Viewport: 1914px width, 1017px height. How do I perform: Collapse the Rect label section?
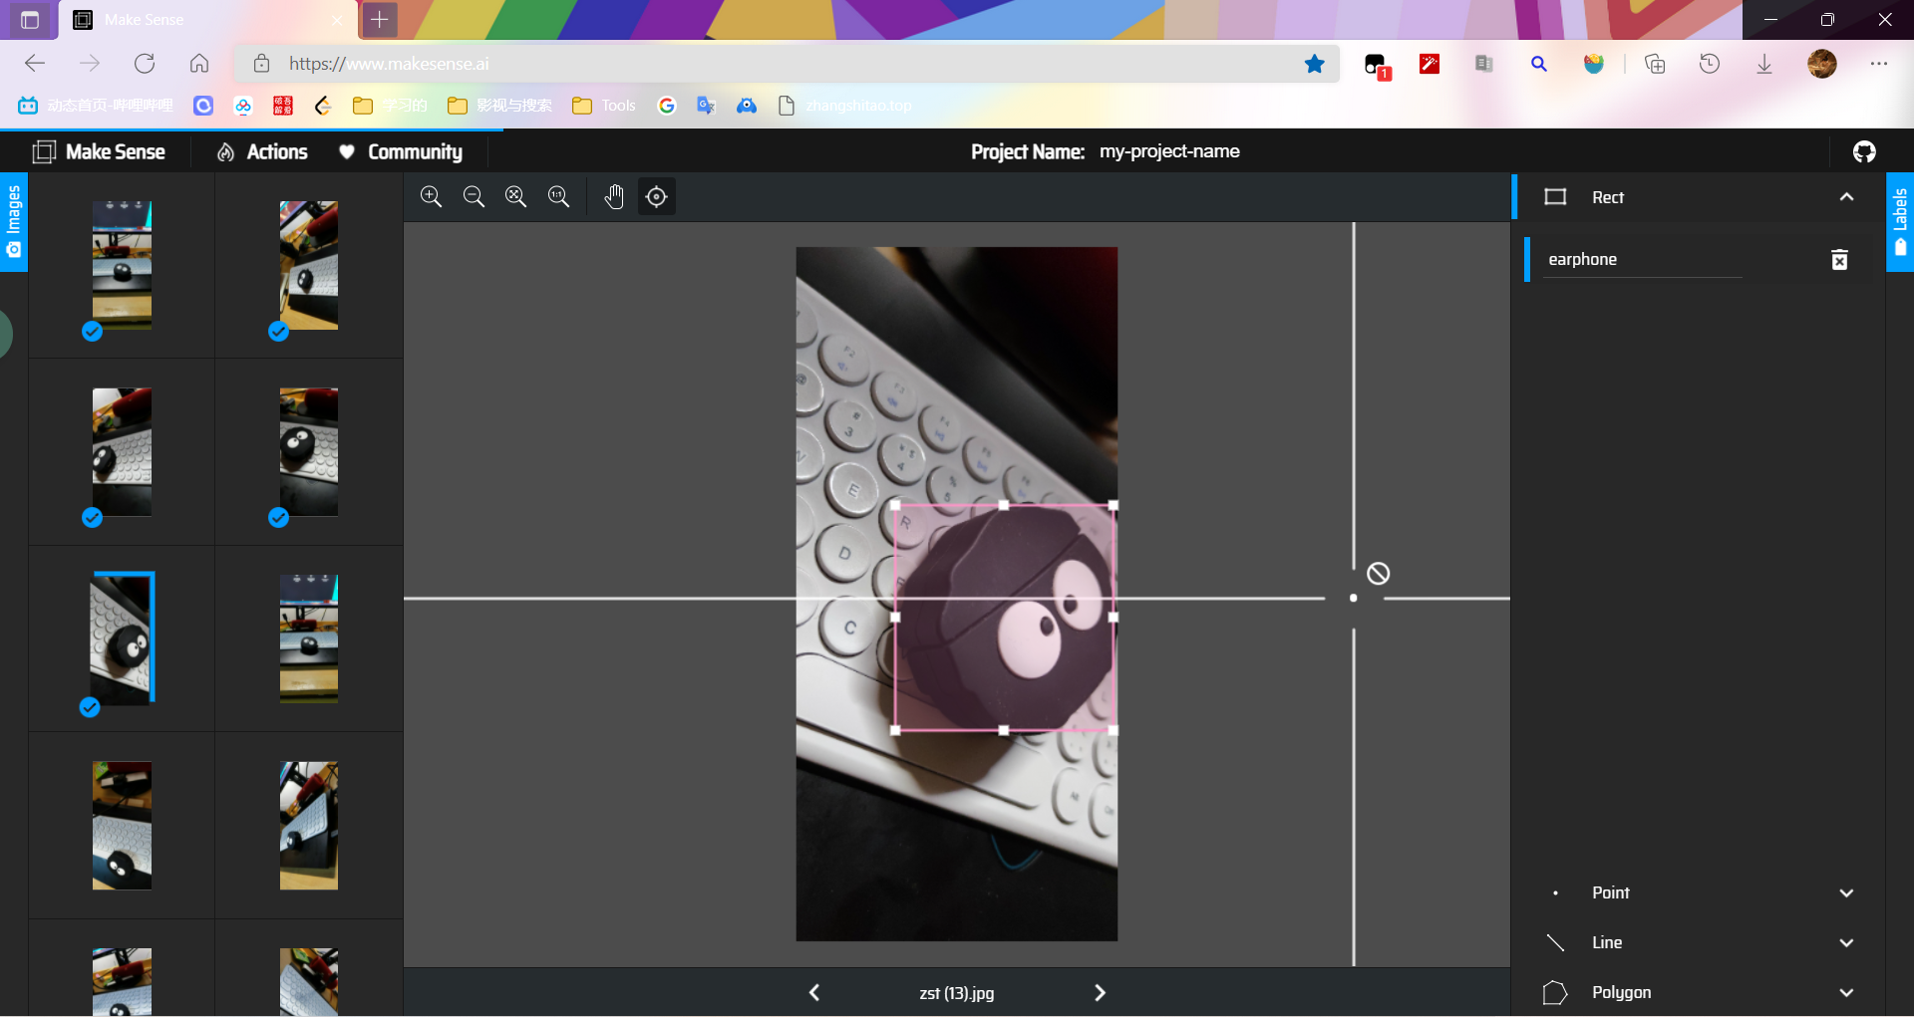pyautogui.click(x=1846, y=196)
